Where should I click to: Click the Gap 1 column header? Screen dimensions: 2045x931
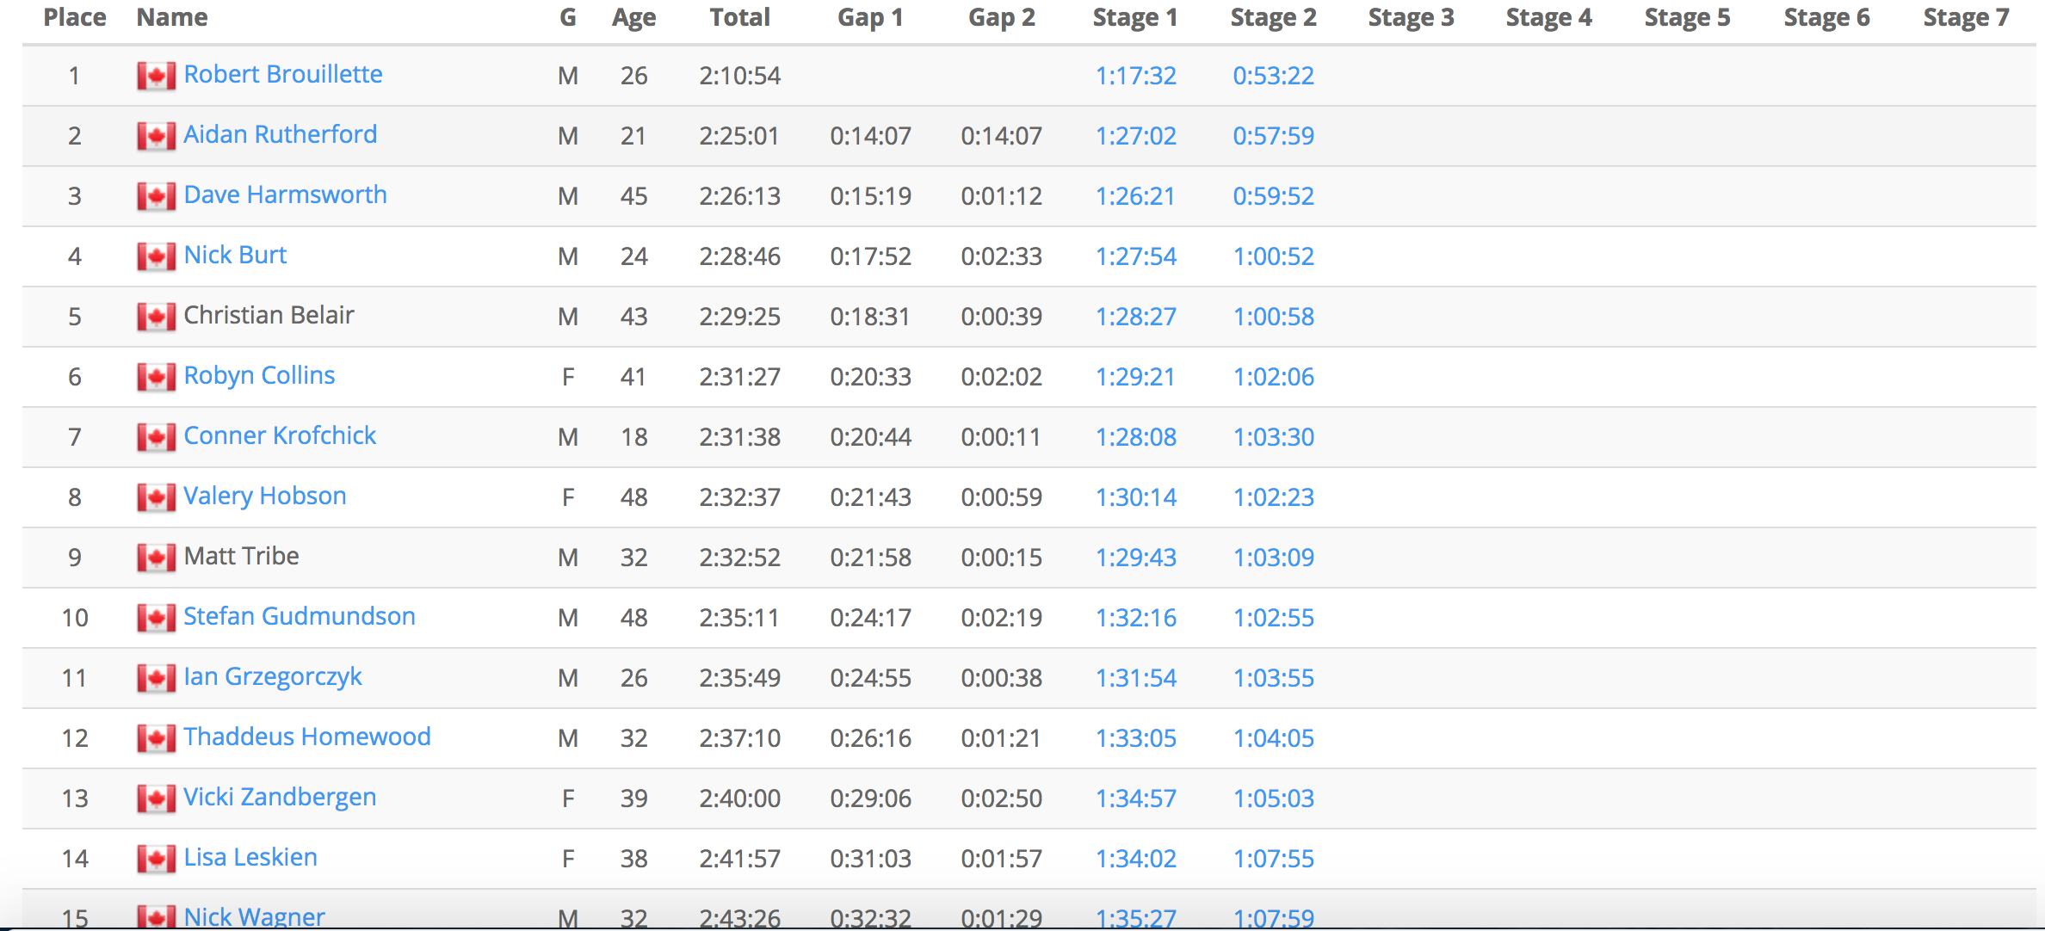point(869,17)
